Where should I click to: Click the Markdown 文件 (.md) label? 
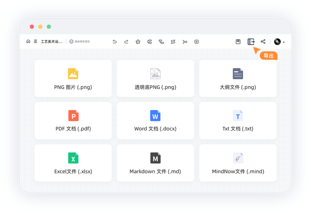point(155,172)
